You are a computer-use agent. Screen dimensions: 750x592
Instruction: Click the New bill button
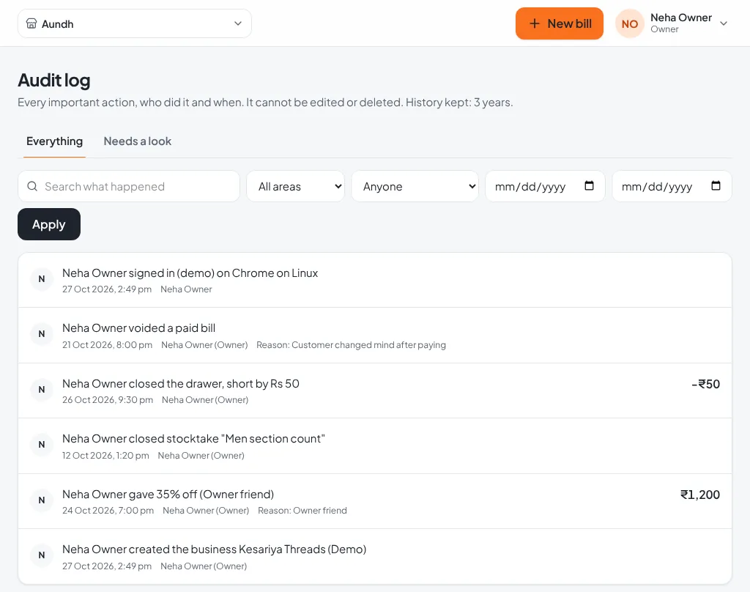[559, 23]
